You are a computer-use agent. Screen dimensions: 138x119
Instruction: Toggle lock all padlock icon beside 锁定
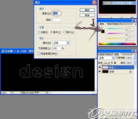point(115,63)
